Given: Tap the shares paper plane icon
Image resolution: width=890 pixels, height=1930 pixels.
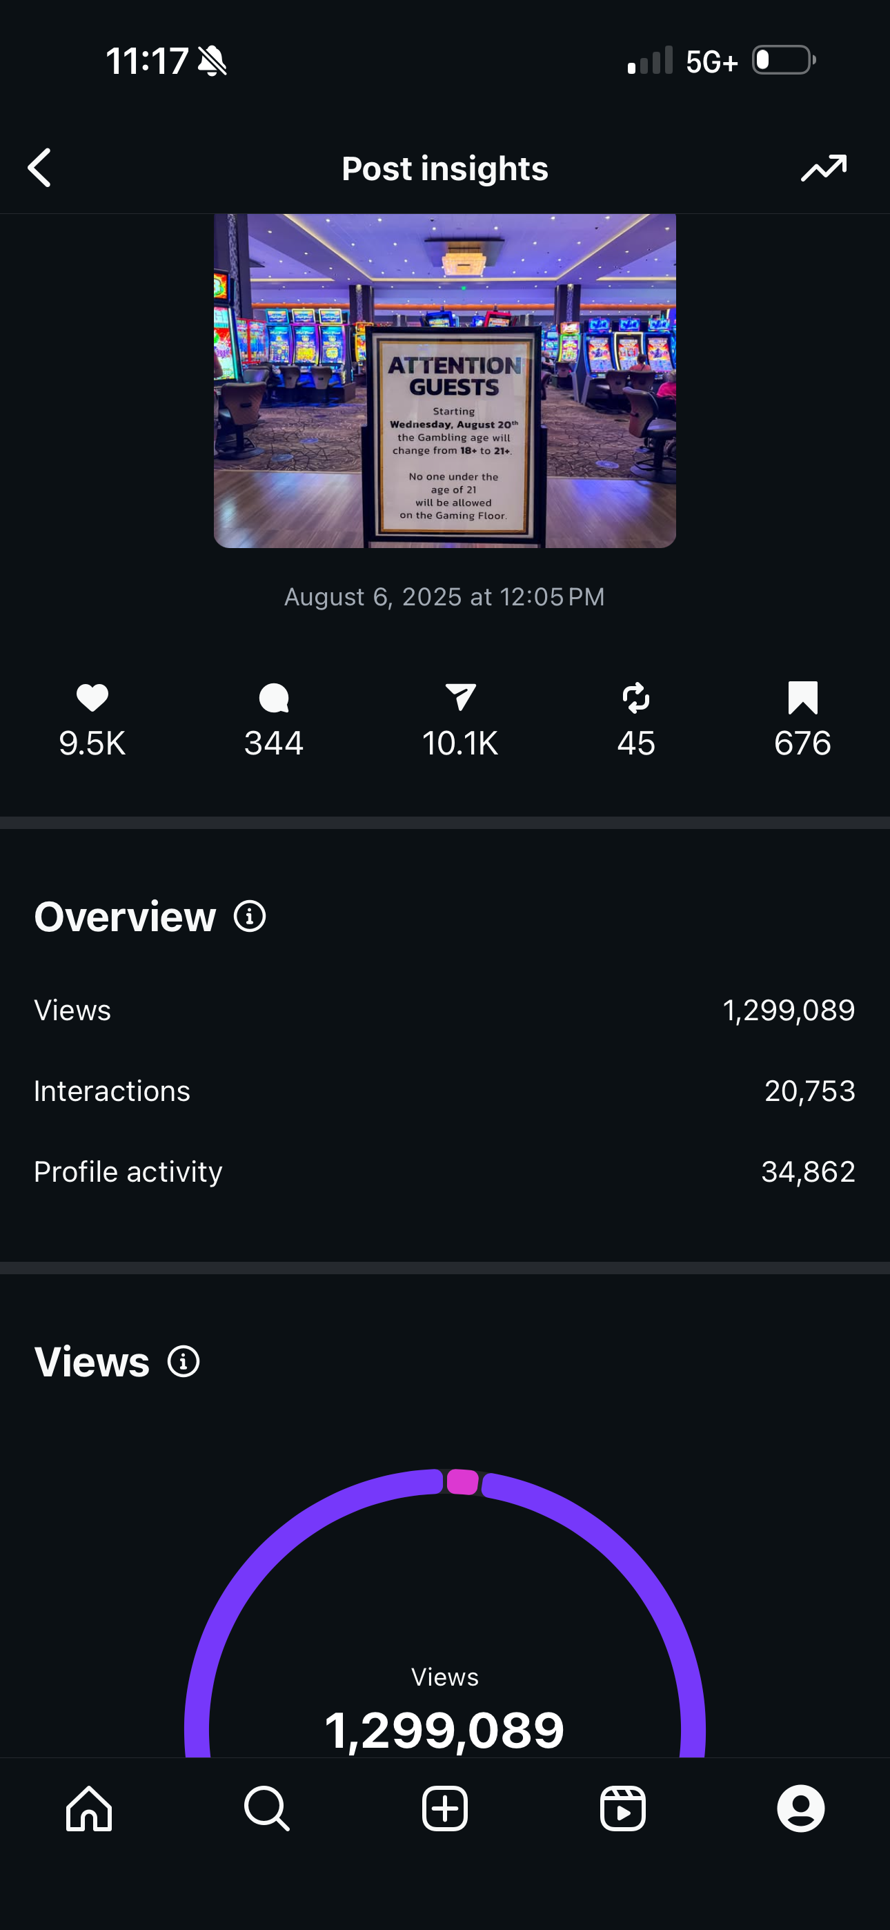Looking at the screenshot, I should click(460, 696).
